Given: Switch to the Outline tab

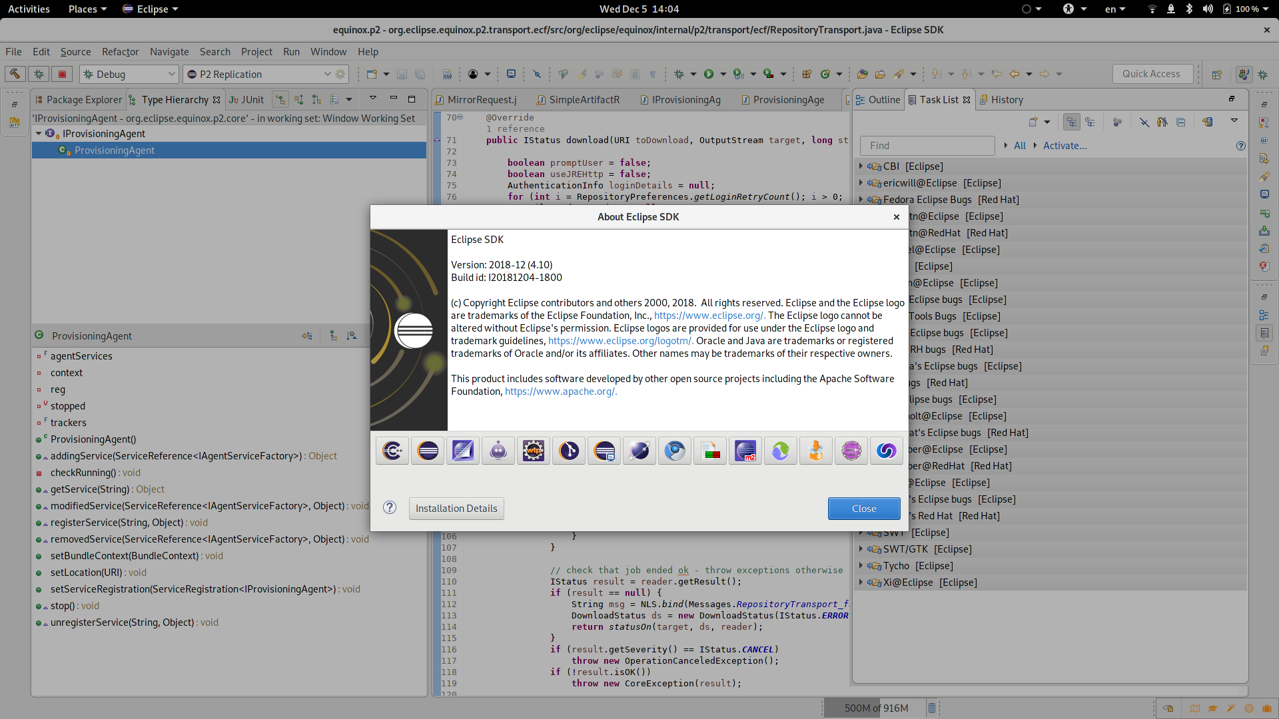Looking at the screenshot, I should click(x=878, y=100).
